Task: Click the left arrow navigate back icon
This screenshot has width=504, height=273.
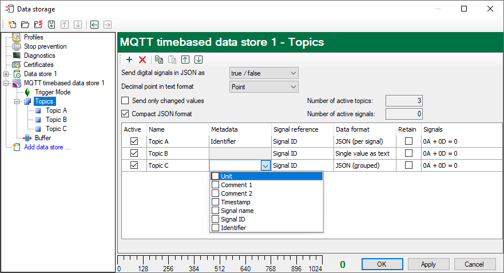Action: [94, 25]
